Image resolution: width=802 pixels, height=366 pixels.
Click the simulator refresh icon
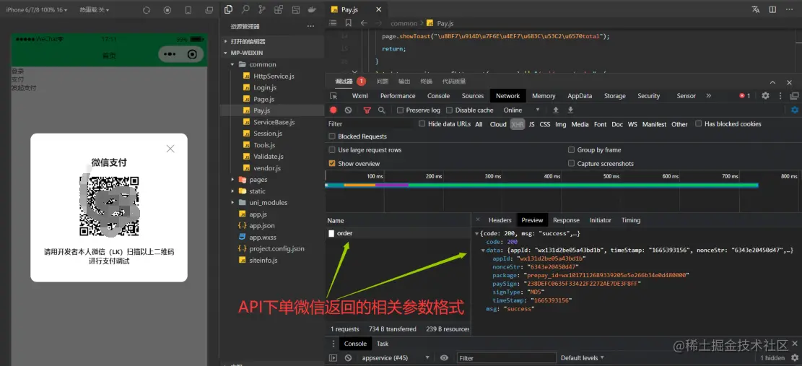click(147, 10)
